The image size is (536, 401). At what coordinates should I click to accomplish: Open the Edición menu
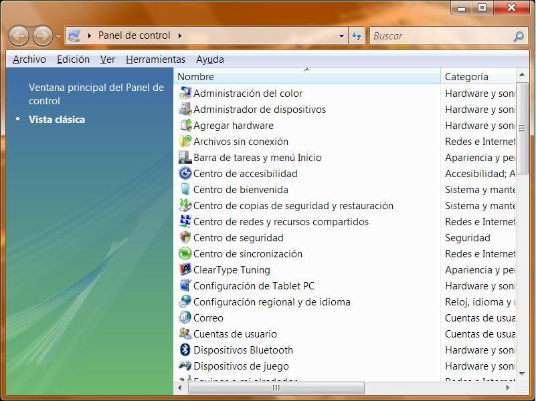click(73, 59)
